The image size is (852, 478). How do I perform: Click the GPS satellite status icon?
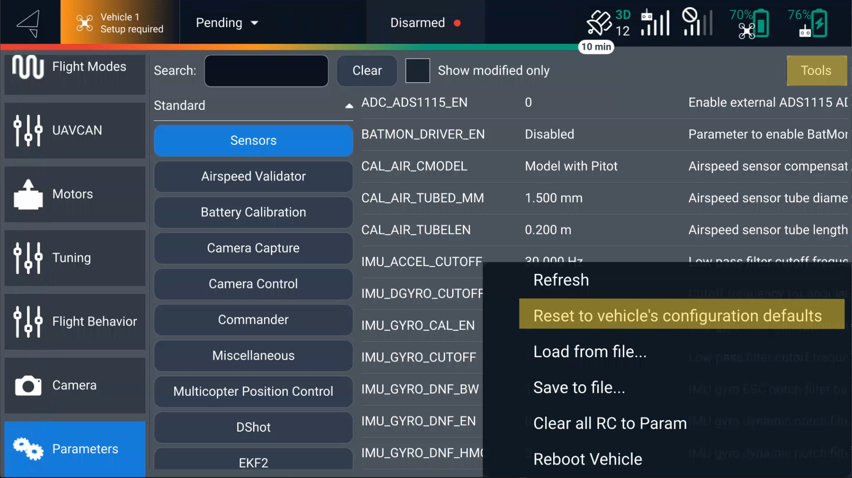pyautogui.click(x=599, y=23)
